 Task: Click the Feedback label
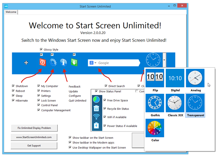[x=75, y=86]
